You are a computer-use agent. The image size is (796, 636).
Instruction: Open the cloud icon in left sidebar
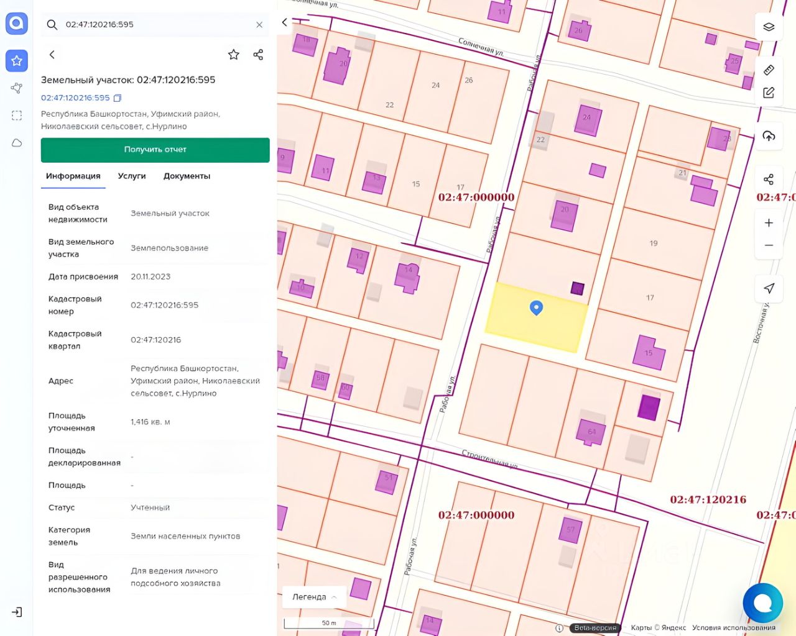click(17, 143)
